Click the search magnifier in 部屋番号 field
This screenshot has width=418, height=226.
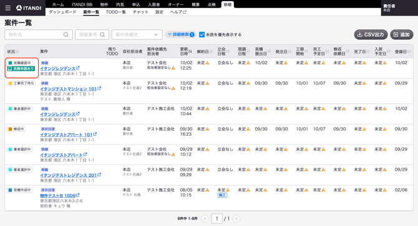[102, 35]
